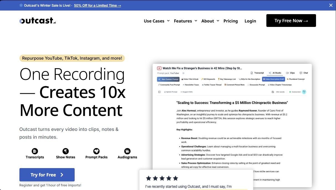Image resolution: width=336 pixels, height=190 pixels.
Task: Click the Show Notes feature icon
Action: (x=65, y=151)
